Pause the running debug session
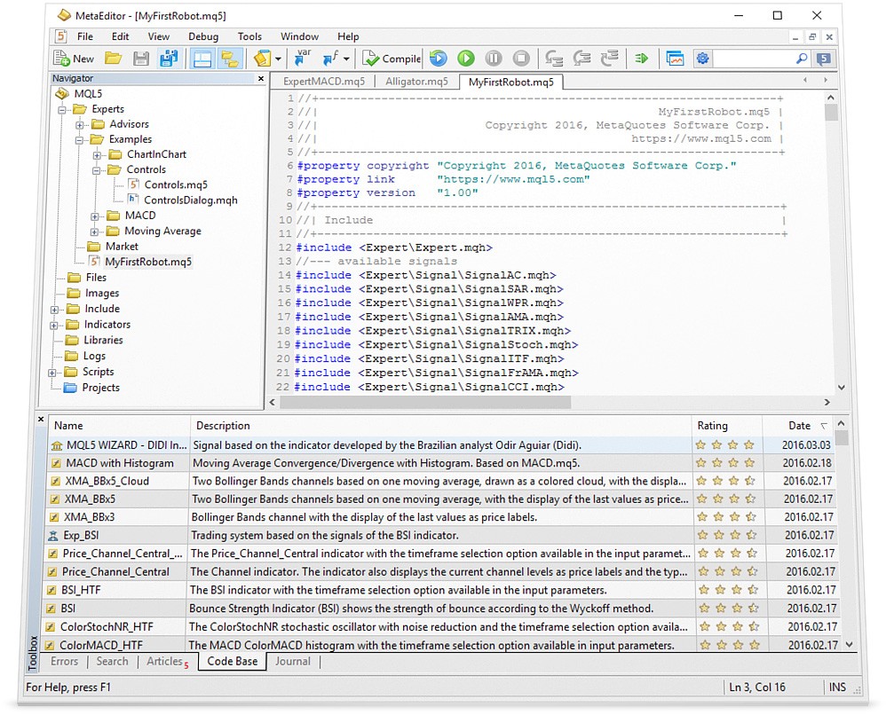Viewport: 886px width, 715px height. (x=494, y=58)
